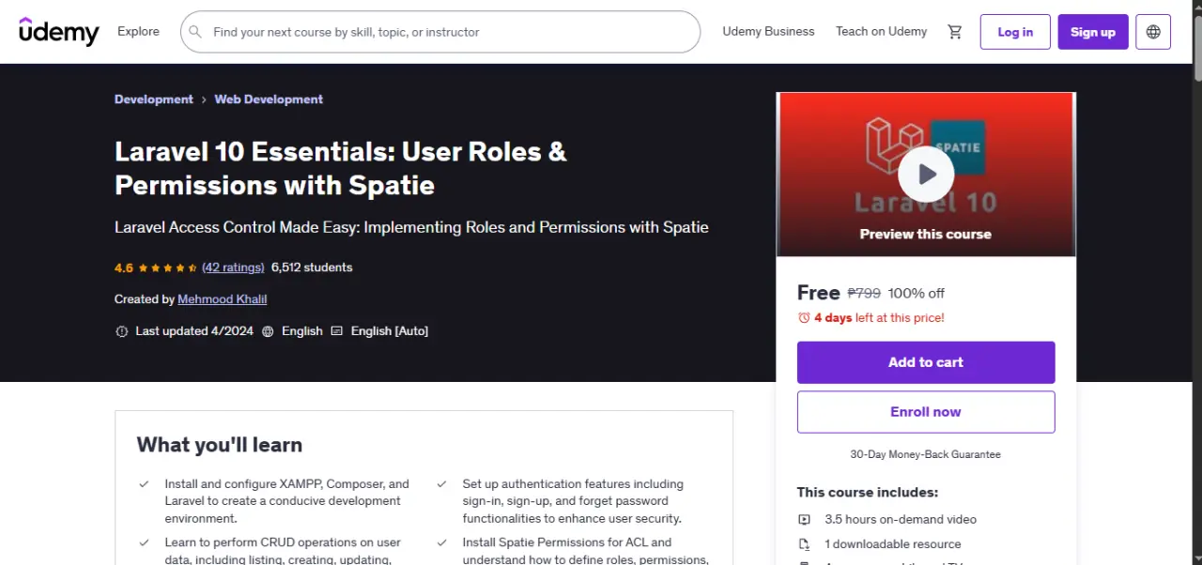Click the struck-through ₱799 original price

(864, 293)
